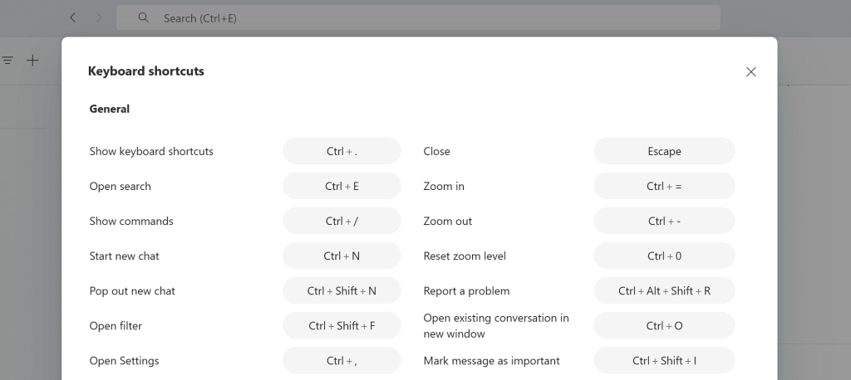Click the Ctrl + O shortcut pill

pos(664,326)
